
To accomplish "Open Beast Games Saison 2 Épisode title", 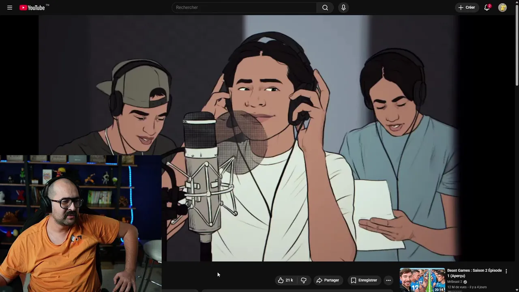I will pyautogui.click(x=474, y=273).
